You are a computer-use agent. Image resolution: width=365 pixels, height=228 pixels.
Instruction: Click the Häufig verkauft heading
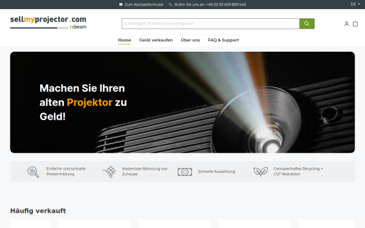pyautogui.click(x=38, y=211)
